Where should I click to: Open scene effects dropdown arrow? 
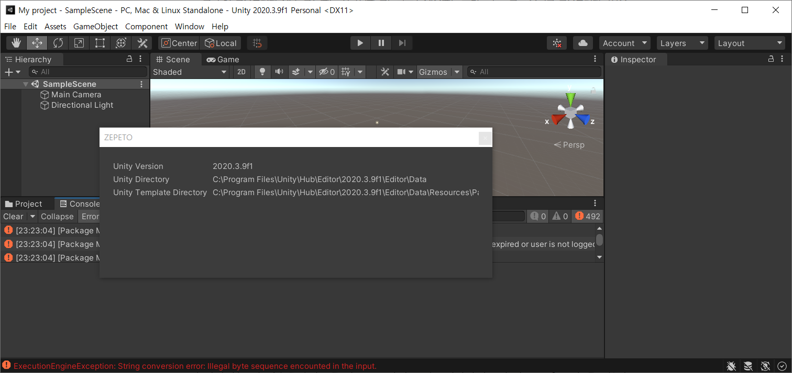(310, 72)
